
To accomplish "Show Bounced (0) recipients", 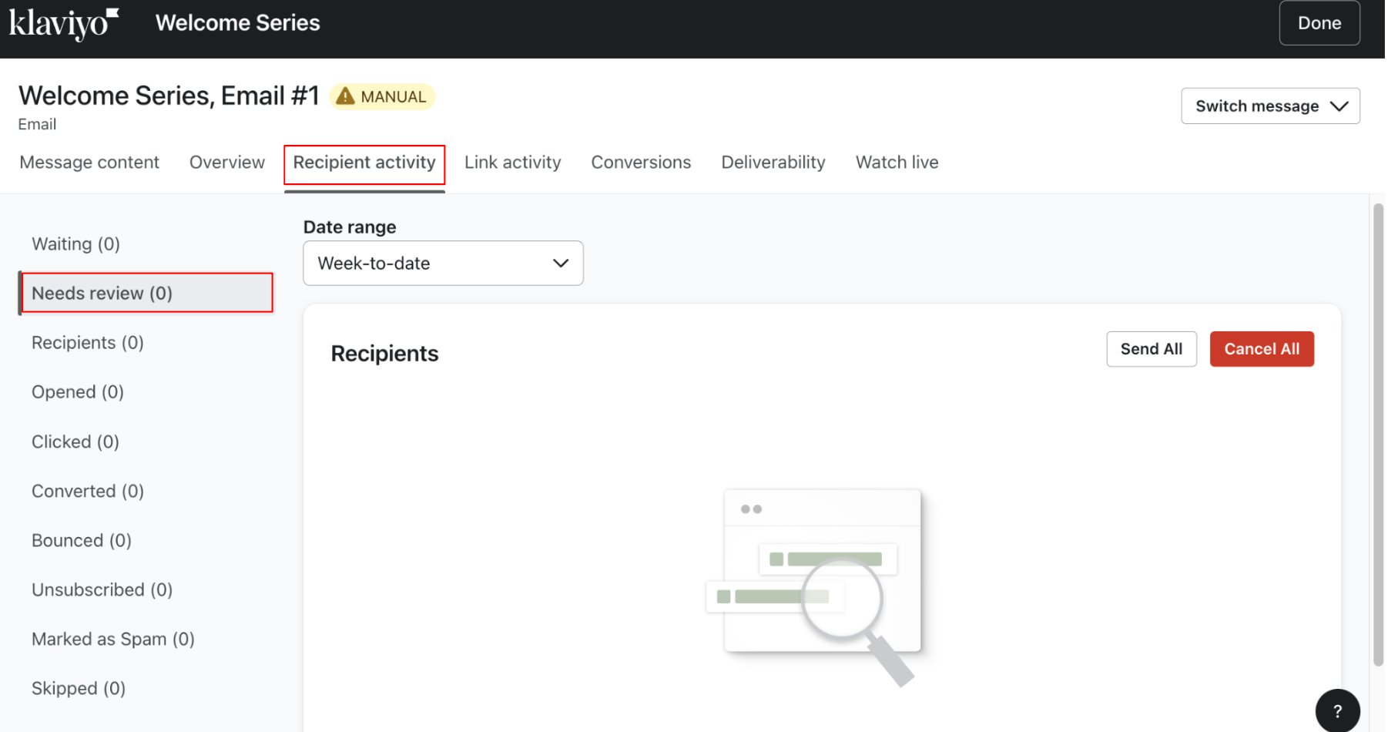I will 82,540.
